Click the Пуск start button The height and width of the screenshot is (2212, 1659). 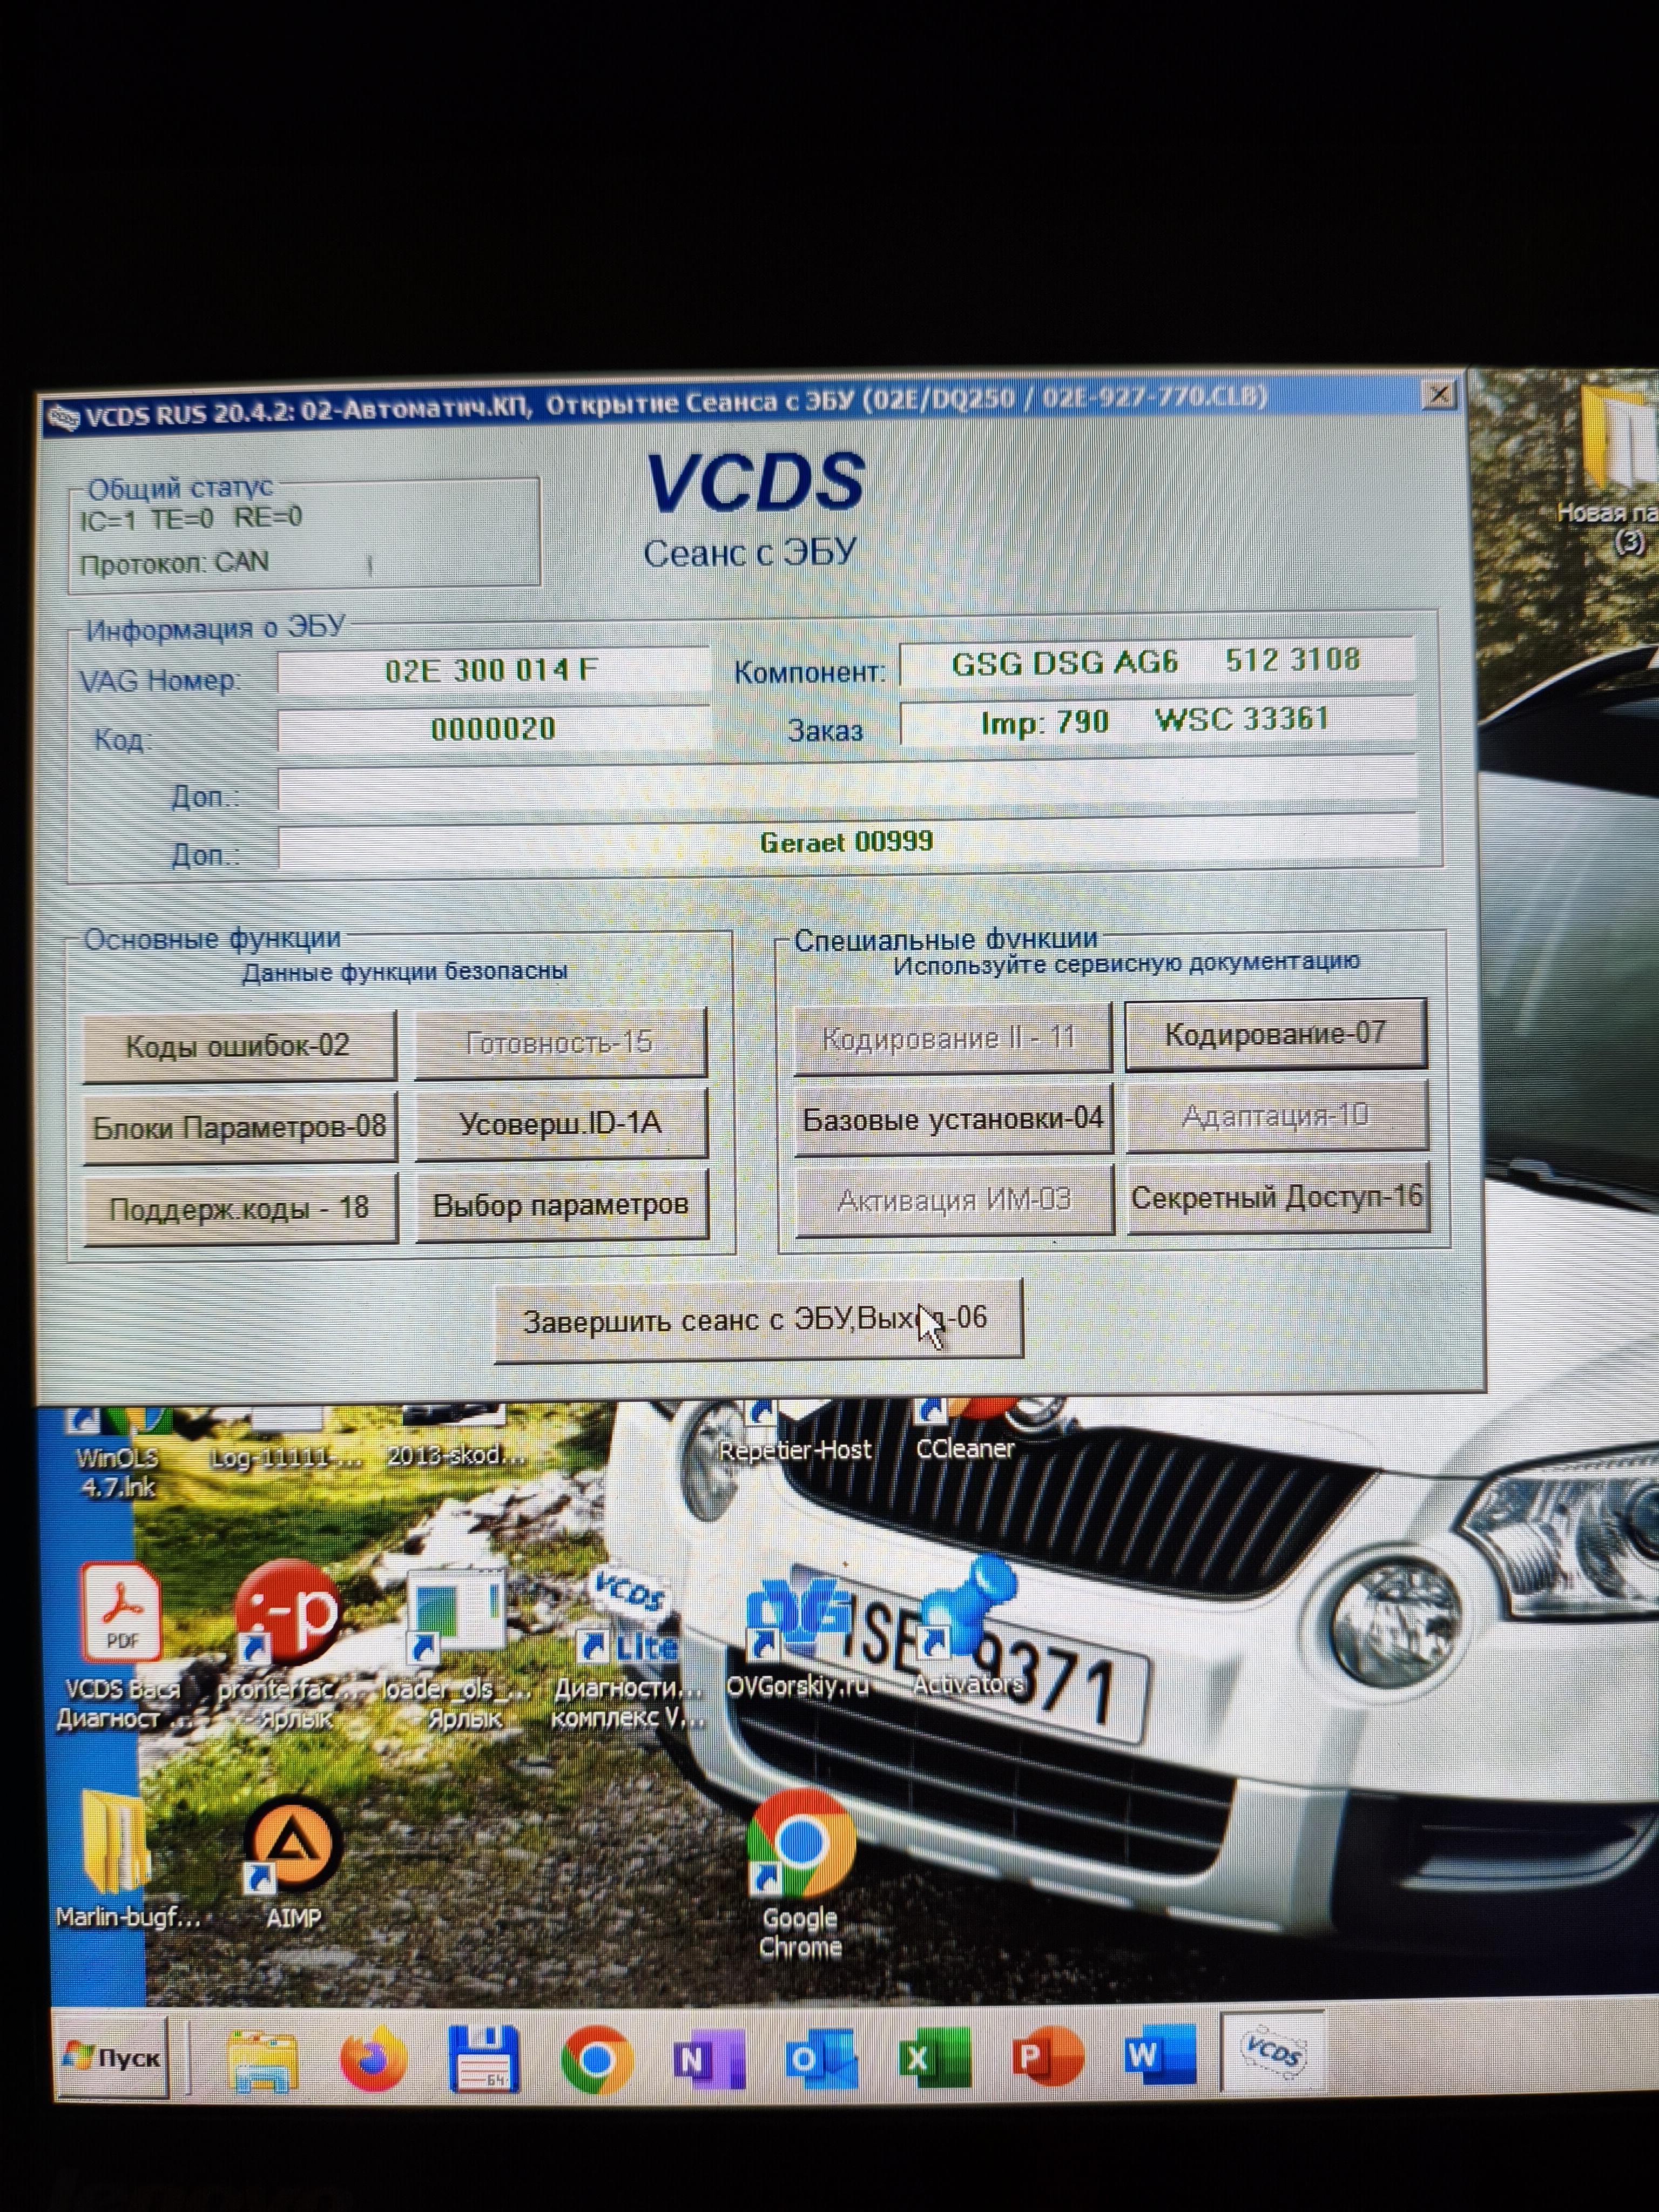click(112, 2058)
